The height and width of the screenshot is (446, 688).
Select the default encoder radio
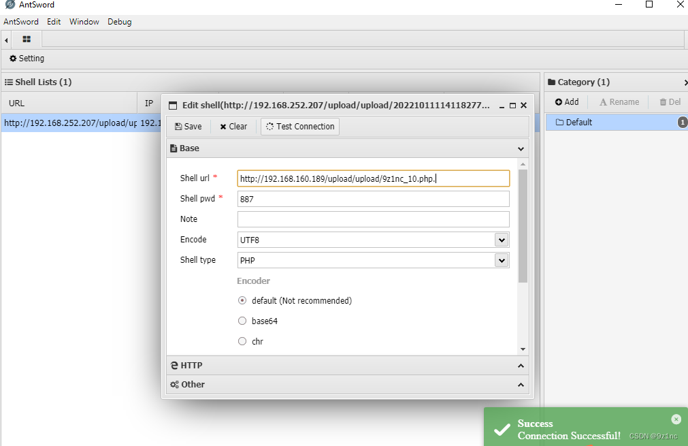tap(242, 301)
